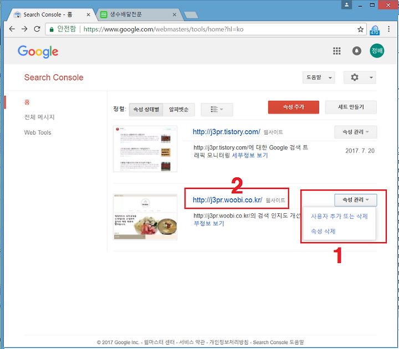Click the red 속성 추가 button
The width and height of the screenshot is (399, 349).
(293, 107)
